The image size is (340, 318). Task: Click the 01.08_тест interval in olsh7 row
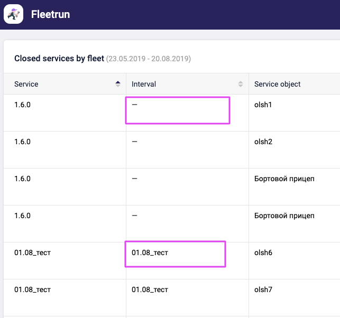tap(150, 289)
